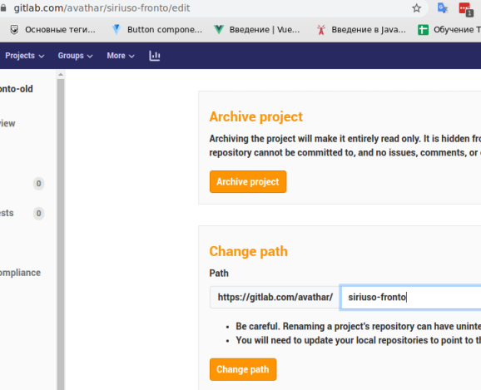Expand the Groups dropdown
This screenshot has width=481, height=390.
coord(75,56)
